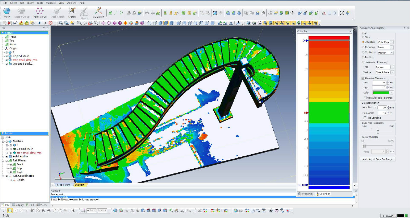Screen dimensions: 410x218
Task: Enable the Fine Sampling checkbox
Action: [x=365, y=118]
